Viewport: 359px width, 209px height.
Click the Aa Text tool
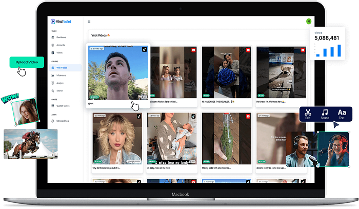pos(342,114)
